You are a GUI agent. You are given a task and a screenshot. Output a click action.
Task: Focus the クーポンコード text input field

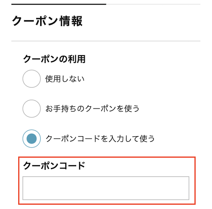pyautogui.click(x=106, y=188)
